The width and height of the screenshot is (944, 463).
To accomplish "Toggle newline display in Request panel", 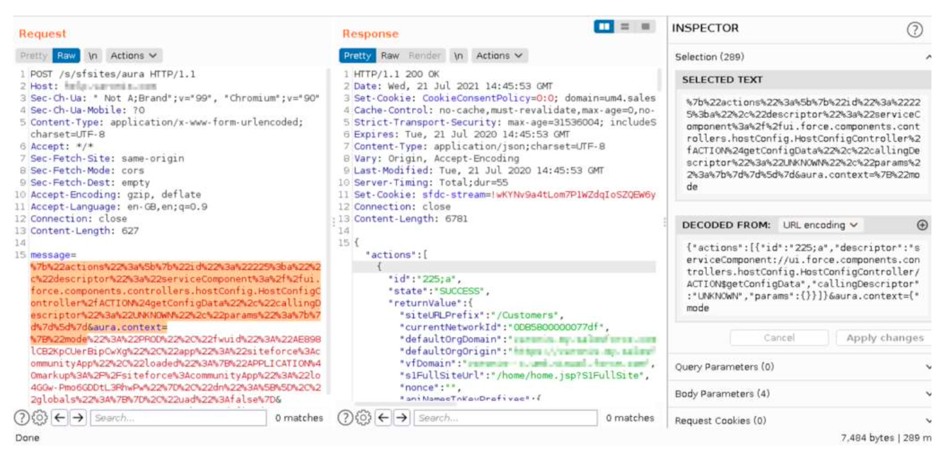I will [93, 56].
